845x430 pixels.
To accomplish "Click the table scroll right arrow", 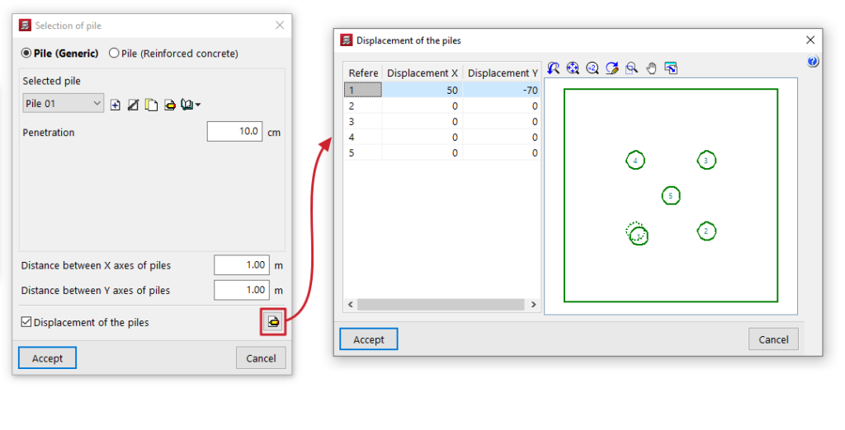I will point(534,305).
